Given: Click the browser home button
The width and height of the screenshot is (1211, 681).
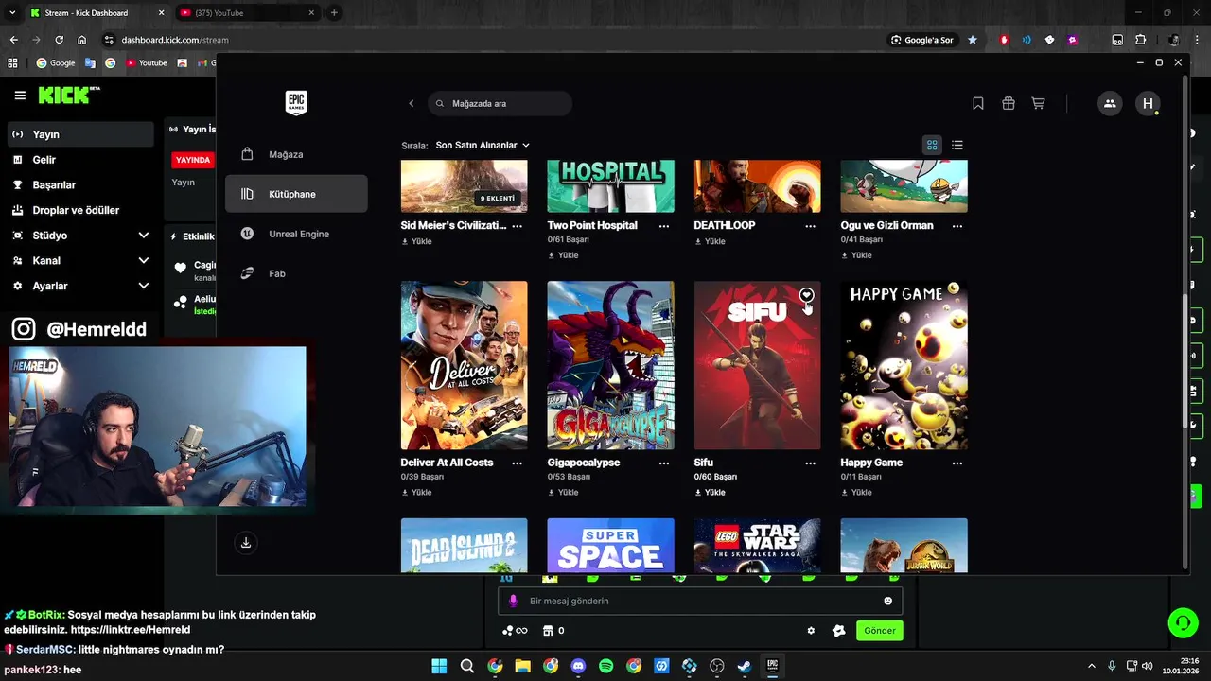Looking at the screenshot, I should click(82, 40).
